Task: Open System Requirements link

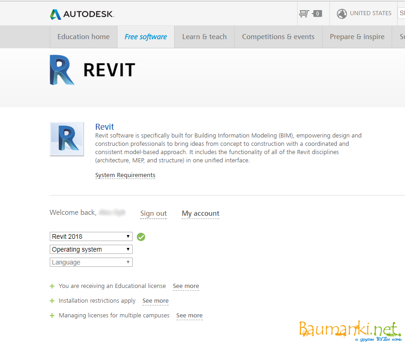Action: tap(125, 175)
